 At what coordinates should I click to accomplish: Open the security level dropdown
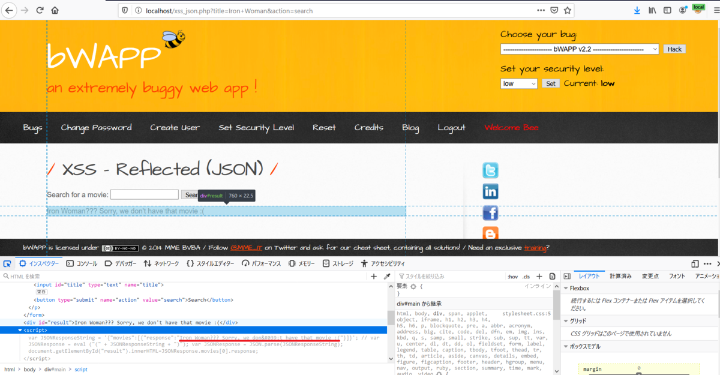pos(519,83)
